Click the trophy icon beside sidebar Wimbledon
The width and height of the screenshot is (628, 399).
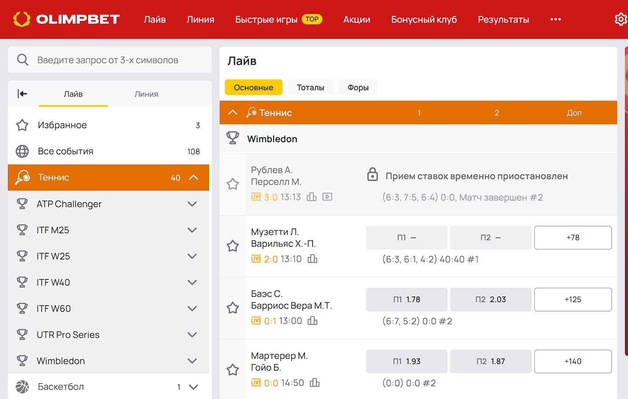click(x=22, y=361)
